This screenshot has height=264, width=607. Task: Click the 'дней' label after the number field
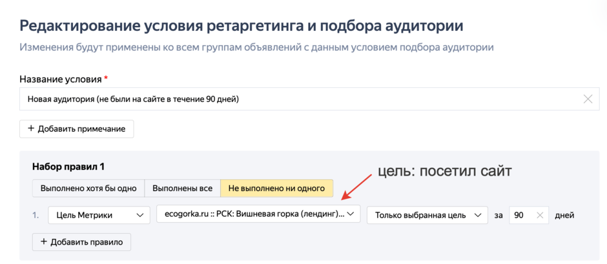[564, 216]
